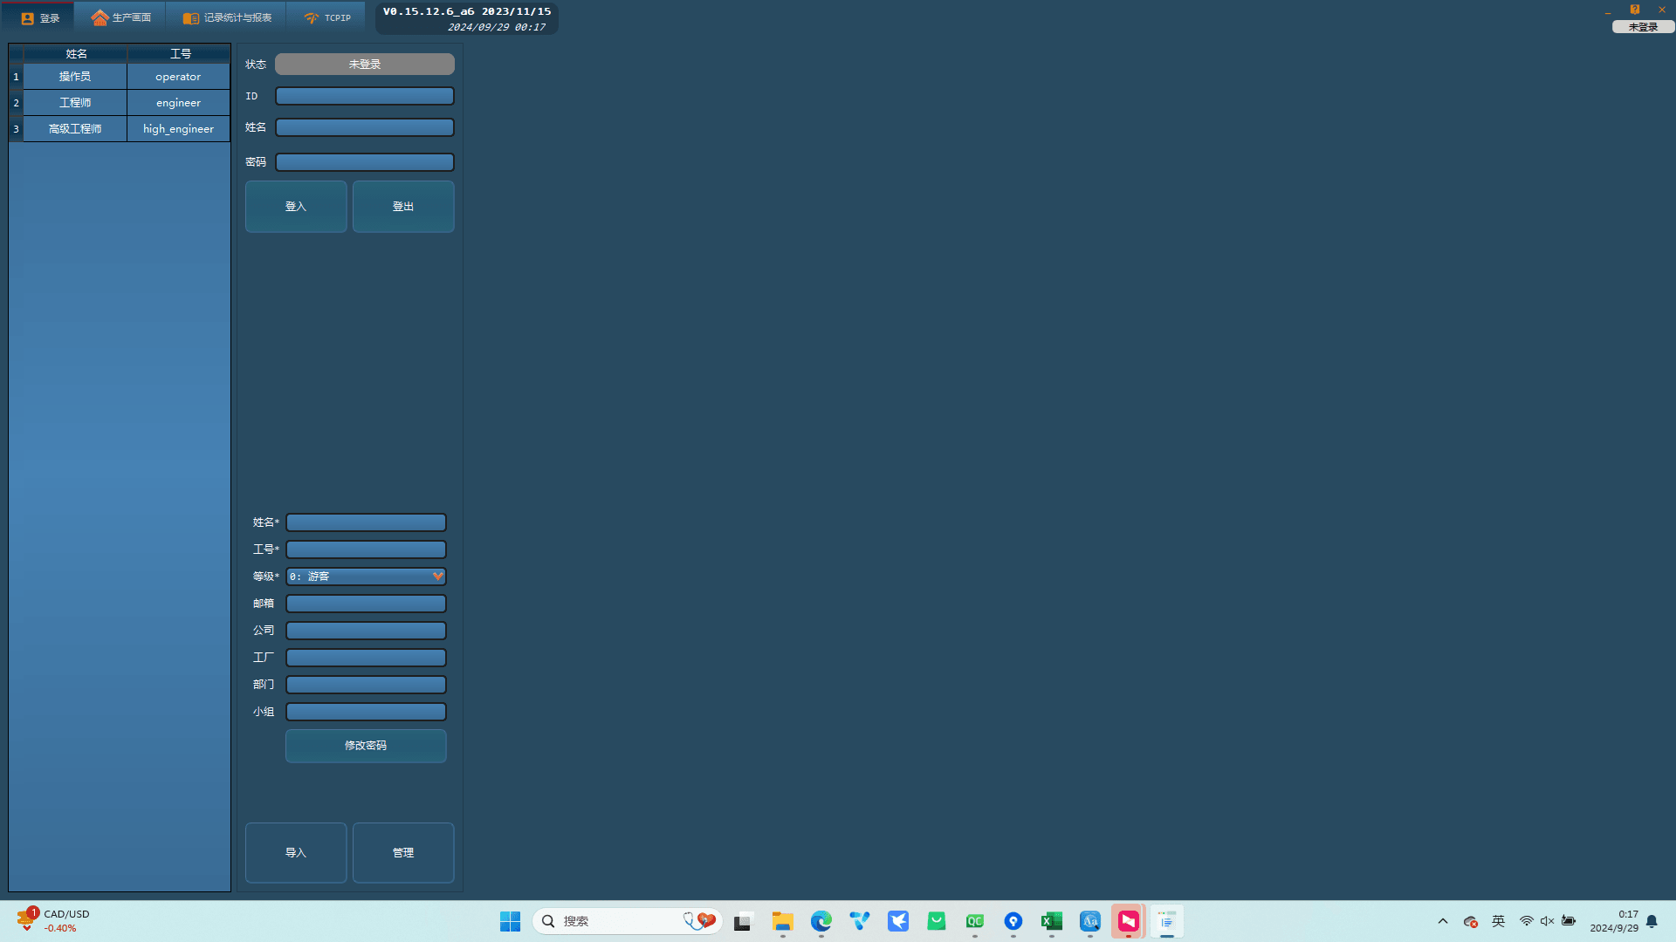Select the high_engineer ID cell
Viewport: 1676px width, 942px height.
click(x=178, y=129)
